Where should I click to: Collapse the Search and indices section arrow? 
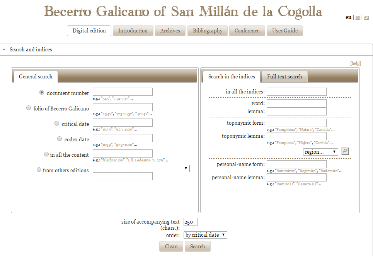click(4, 50)
